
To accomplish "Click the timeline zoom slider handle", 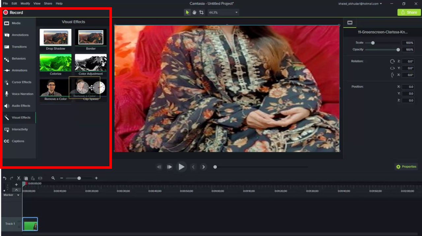I will (79, 178).
